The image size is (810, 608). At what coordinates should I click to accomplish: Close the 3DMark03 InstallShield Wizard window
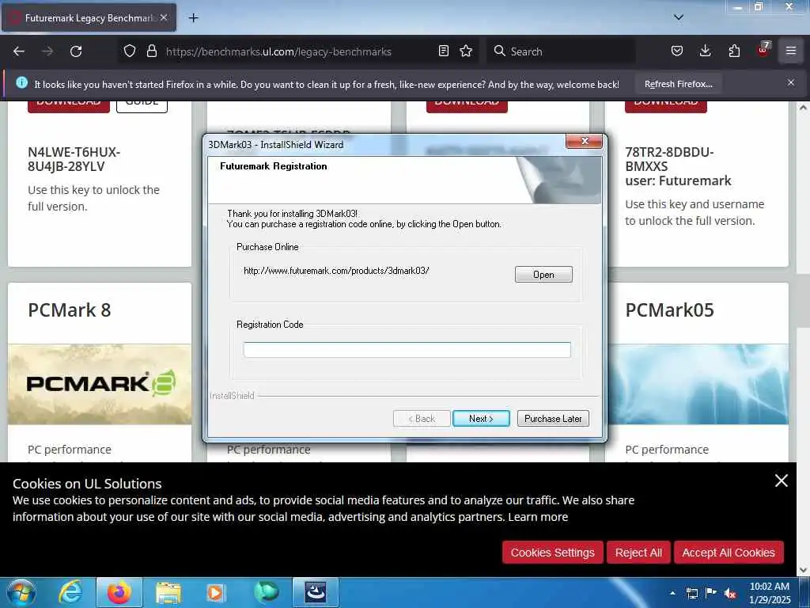(585, 141)
